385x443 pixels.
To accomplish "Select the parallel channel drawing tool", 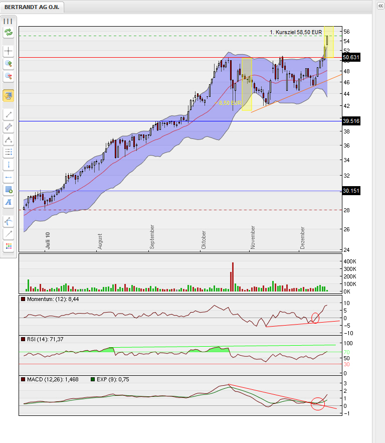I will (9, 127).
